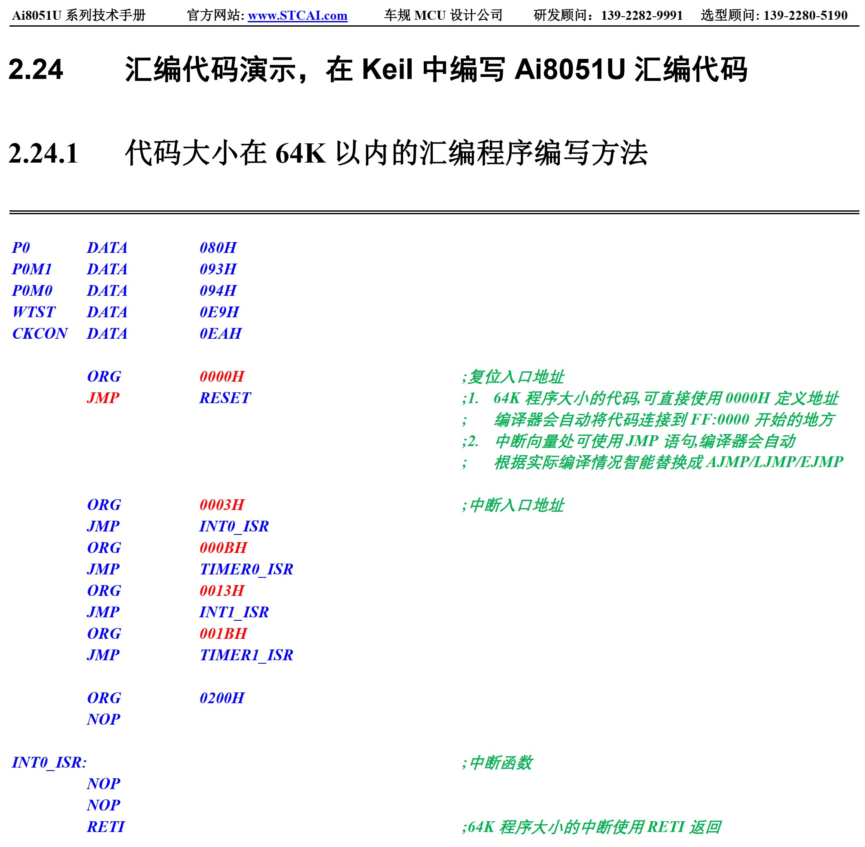865x847 pixels.
Task: Click the symbol "P0M0"
Action: point(32,291)
